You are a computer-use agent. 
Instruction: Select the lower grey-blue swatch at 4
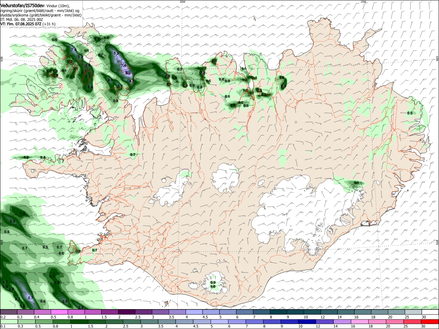(x=185, y=321)
